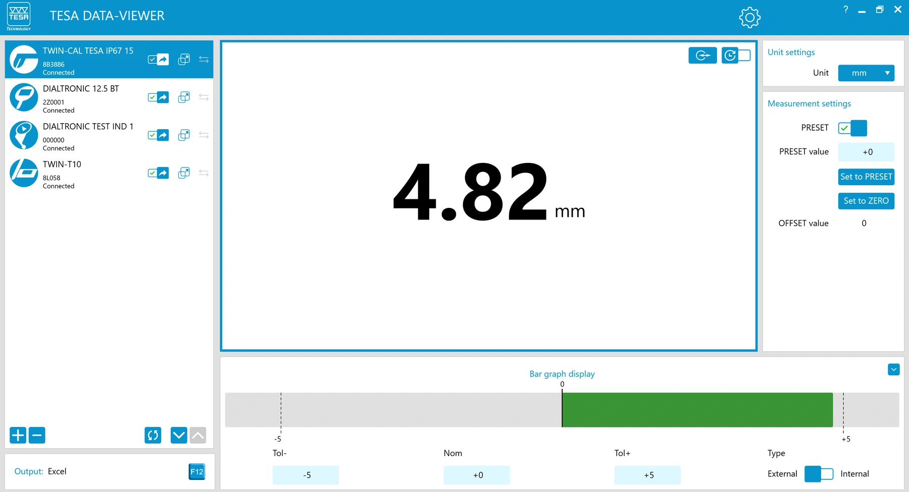Image resolution: width=909 pixels, height=492 pixels.
Task: Click the OFFSET value 0
Action: [864, 223]
